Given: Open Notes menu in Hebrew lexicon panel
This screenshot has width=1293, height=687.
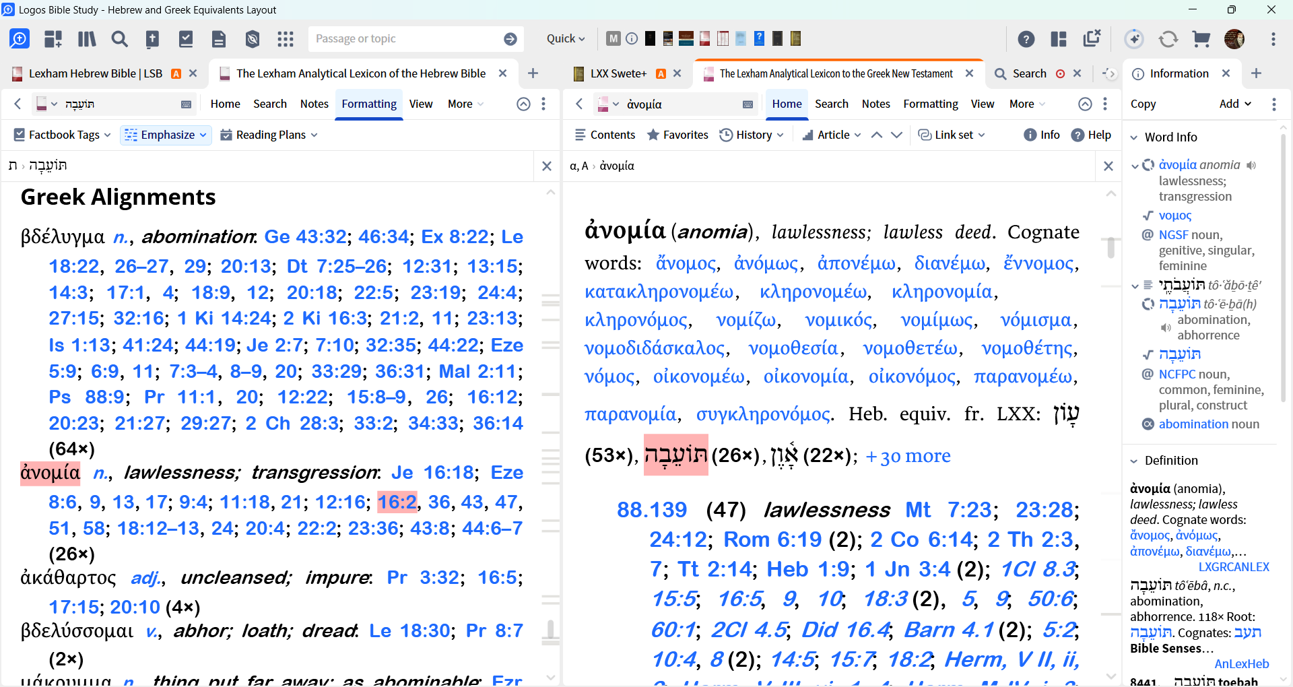Looking at the screenshot, I should click(314, 104).
